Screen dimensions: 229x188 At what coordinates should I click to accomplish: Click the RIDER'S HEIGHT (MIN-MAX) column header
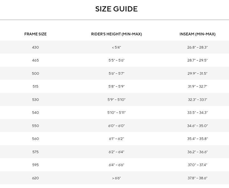click(x=116, y=34)
